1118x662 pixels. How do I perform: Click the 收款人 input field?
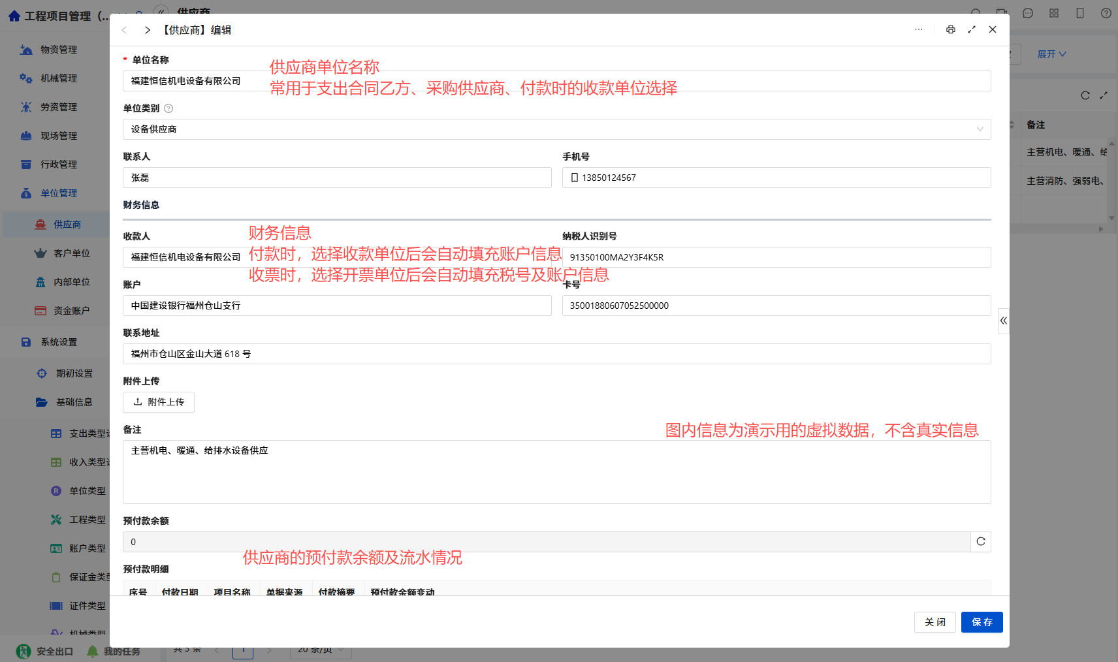(x=337, y=257)
